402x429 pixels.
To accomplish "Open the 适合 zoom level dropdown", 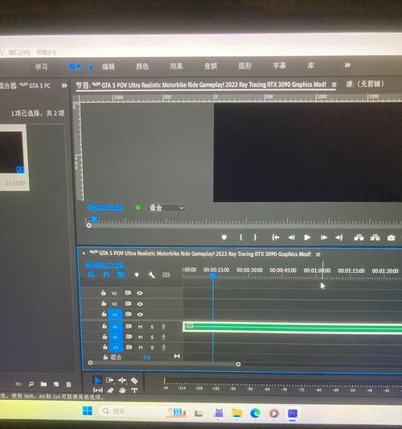I will coord(166,208).
